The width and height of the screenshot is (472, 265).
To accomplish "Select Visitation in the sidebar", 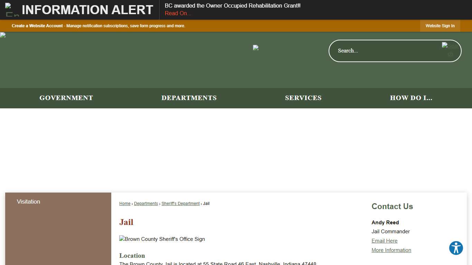I will tap(28, 202).
